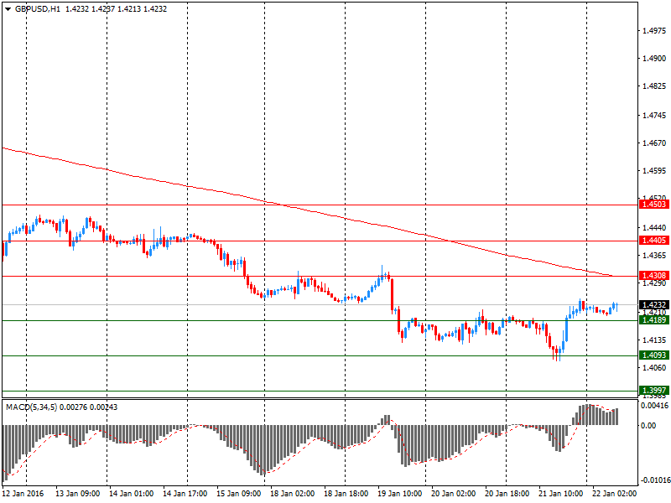Click the 13 Jan 09:00 time label
The width and height of the screenshot is (671, 503).
click(77, 493)
